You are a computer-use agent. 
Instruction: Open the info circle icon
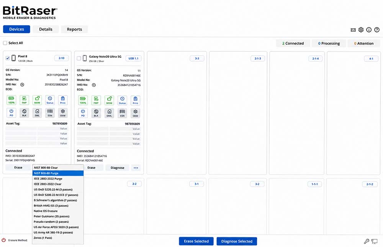point(369,30)
